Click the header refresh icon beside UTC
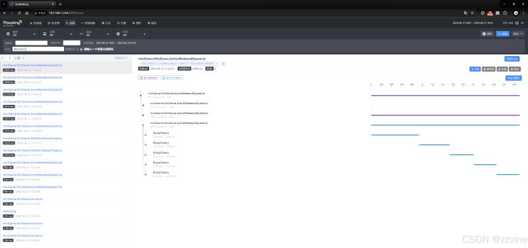Viewport: 528px width, 248px height. (x=517, y=23)
